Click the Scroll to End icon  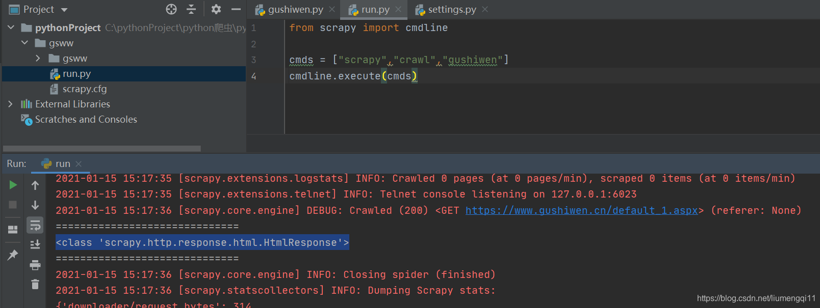tap(35, 245)
